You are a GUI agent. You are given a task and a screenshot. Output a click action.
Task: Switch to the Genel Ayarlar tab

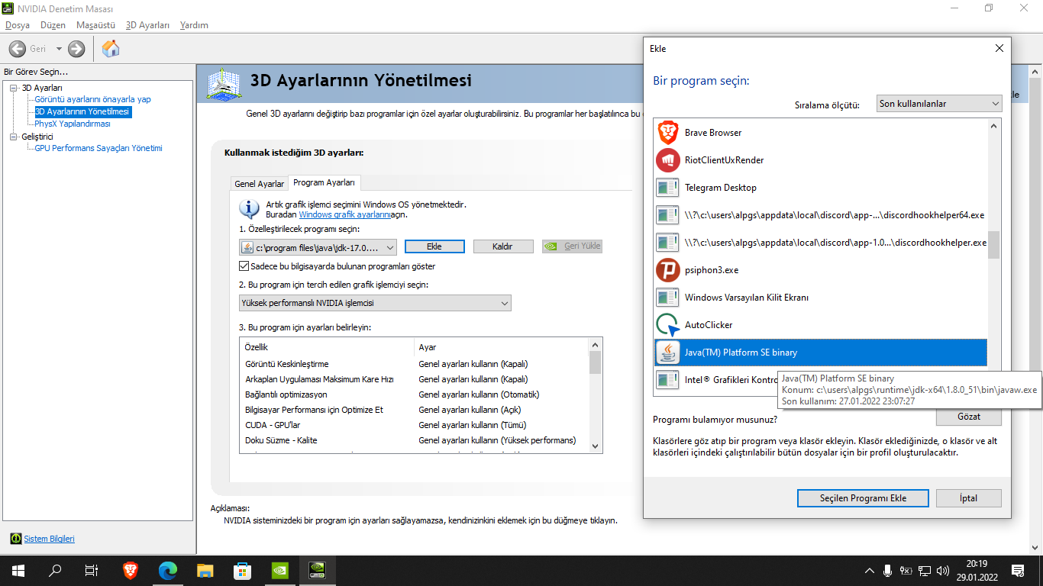260,184
